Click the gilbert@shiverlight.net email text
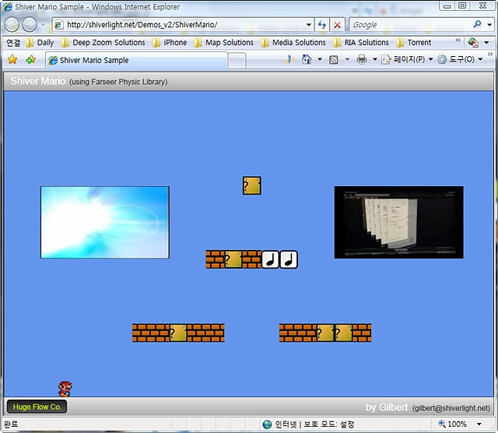 tap(451, 408)
